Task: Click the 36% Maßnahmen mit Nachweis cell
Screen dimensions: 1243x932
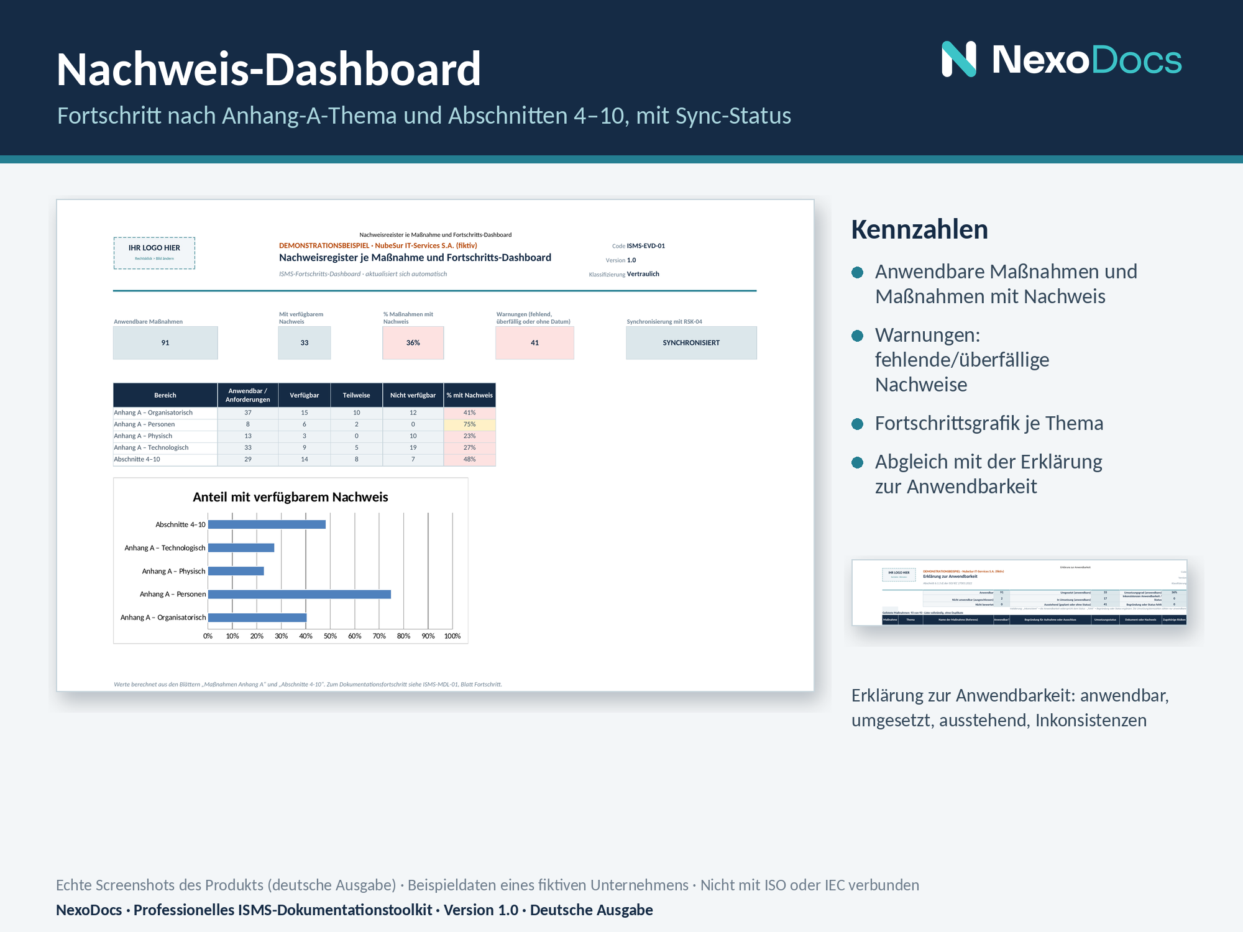Action: (413, 343)
